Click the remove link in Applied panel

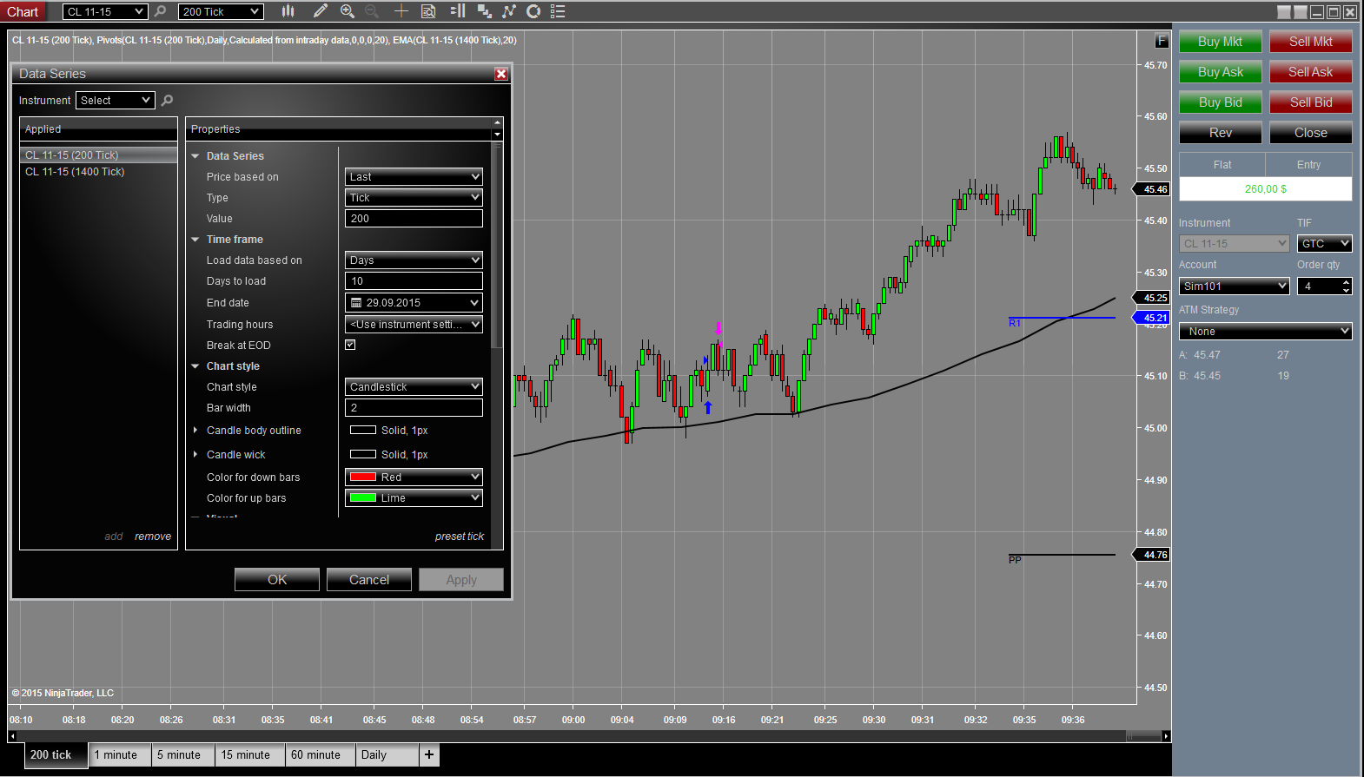pyautogui.click(x=153, y=537)
